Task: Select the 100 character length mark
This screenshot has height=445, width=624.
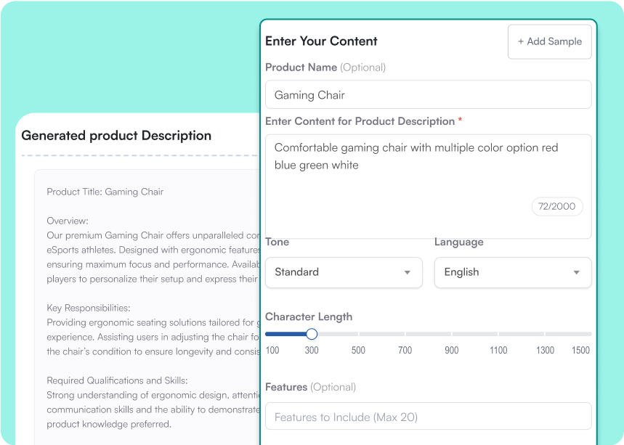Action: pos(272,350)
